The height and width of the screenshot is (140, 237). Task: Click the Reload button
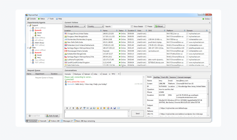tap(159, 26)
